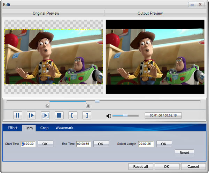Adjust the volume slider handle
The height and width of the screenshot is (173, 209).
[125, 115]
